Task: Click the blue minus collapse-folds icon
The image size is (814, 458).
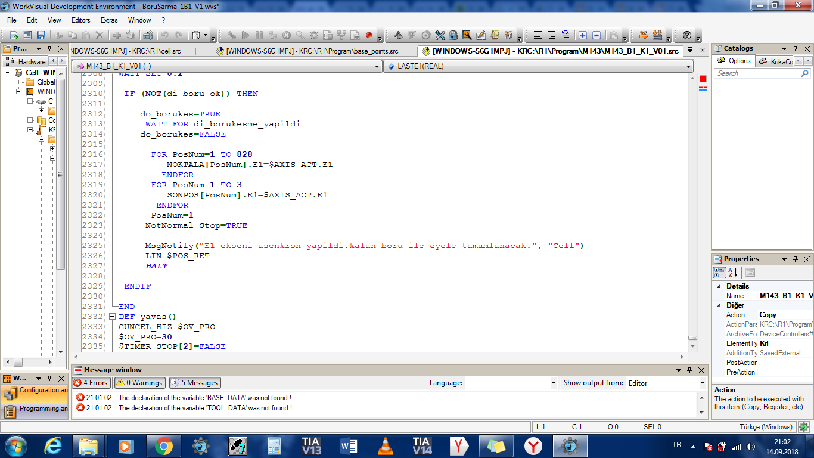Action: tap(596, 35)
